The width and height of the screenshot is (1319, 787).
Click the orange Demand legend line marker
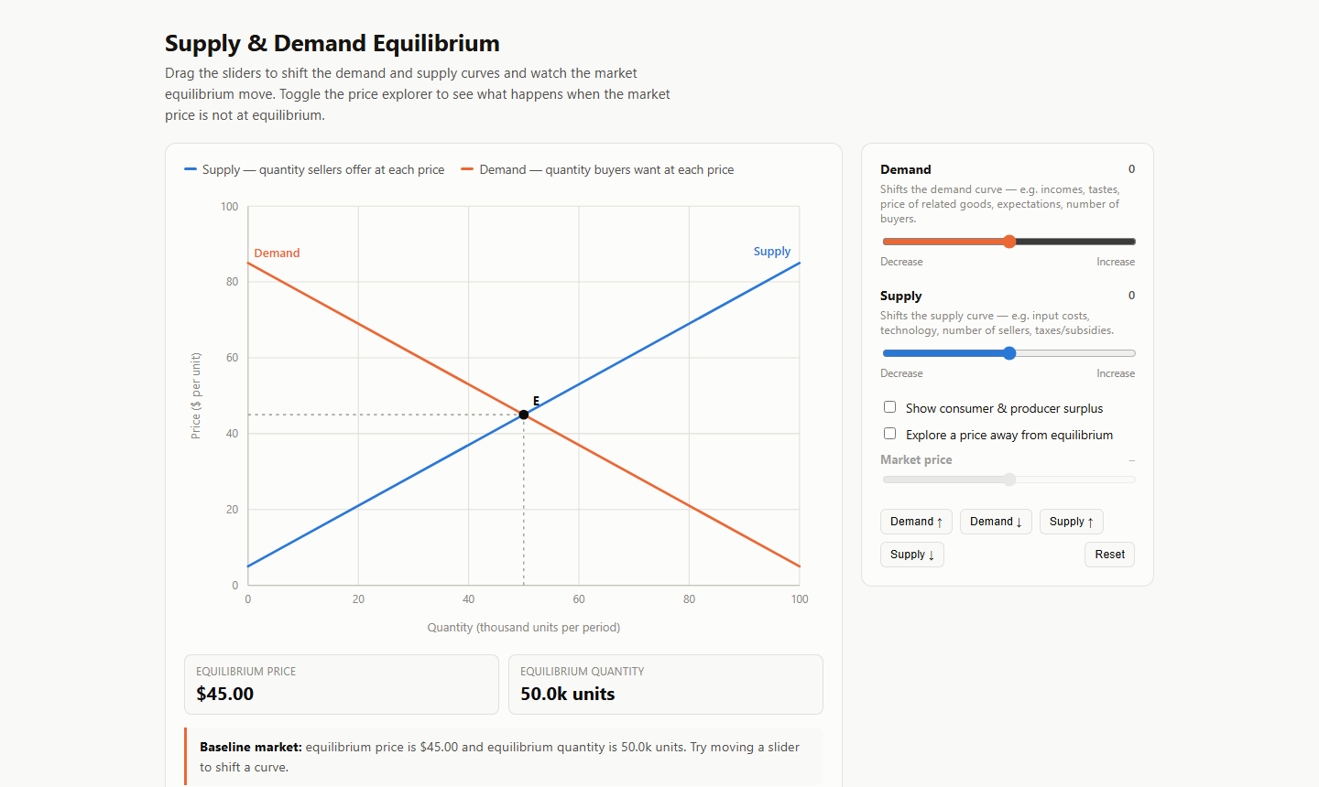click(x=467, y=169)
